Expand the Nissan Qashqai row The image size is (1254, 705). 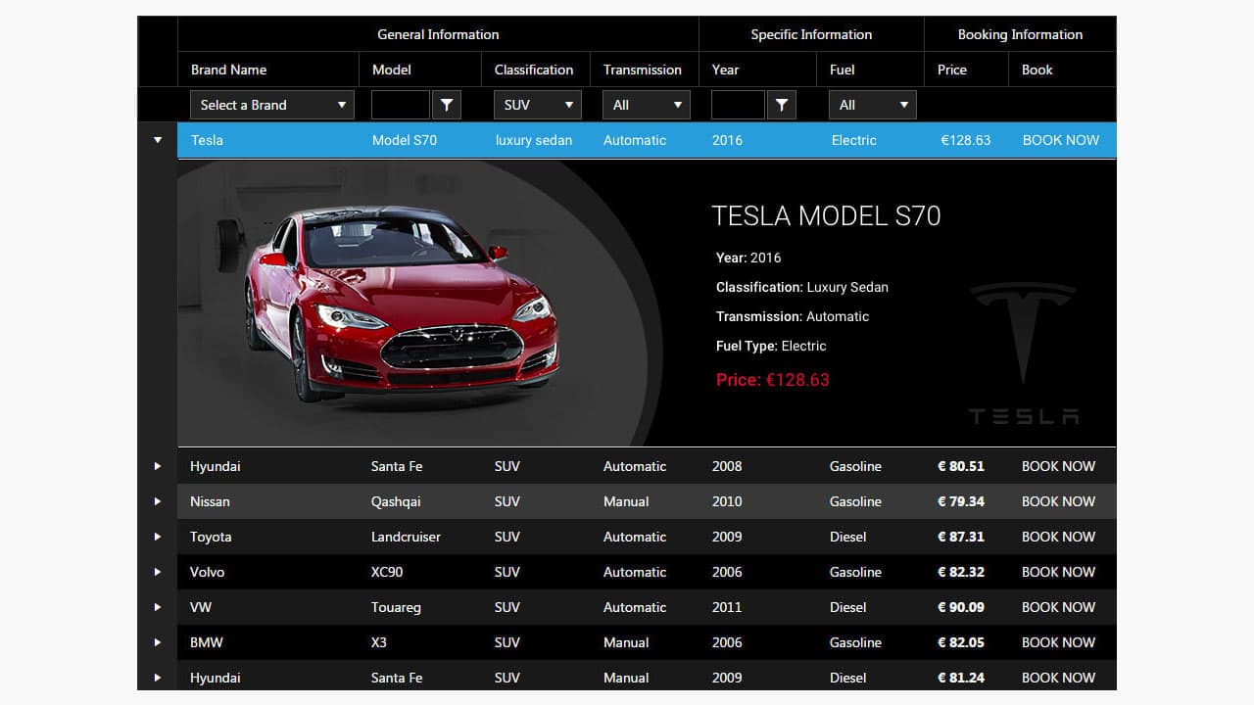click(x=158, y=501)
